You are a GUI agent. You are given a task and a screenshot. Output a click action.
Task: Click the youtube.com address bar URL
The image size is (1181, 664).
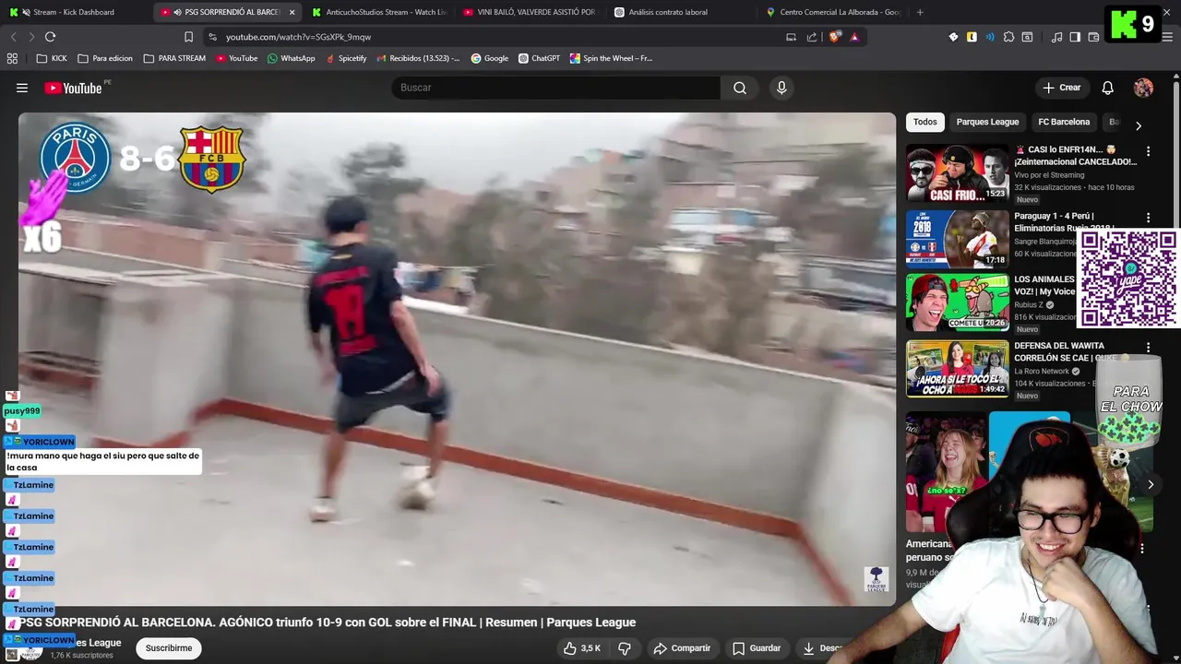[x=298, y=37]
